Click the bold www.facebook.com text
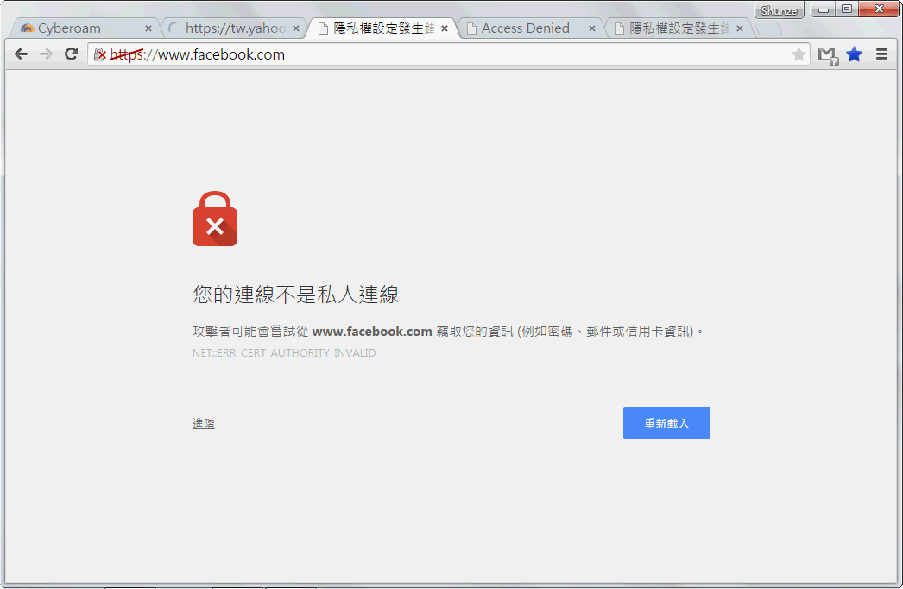 372,332
